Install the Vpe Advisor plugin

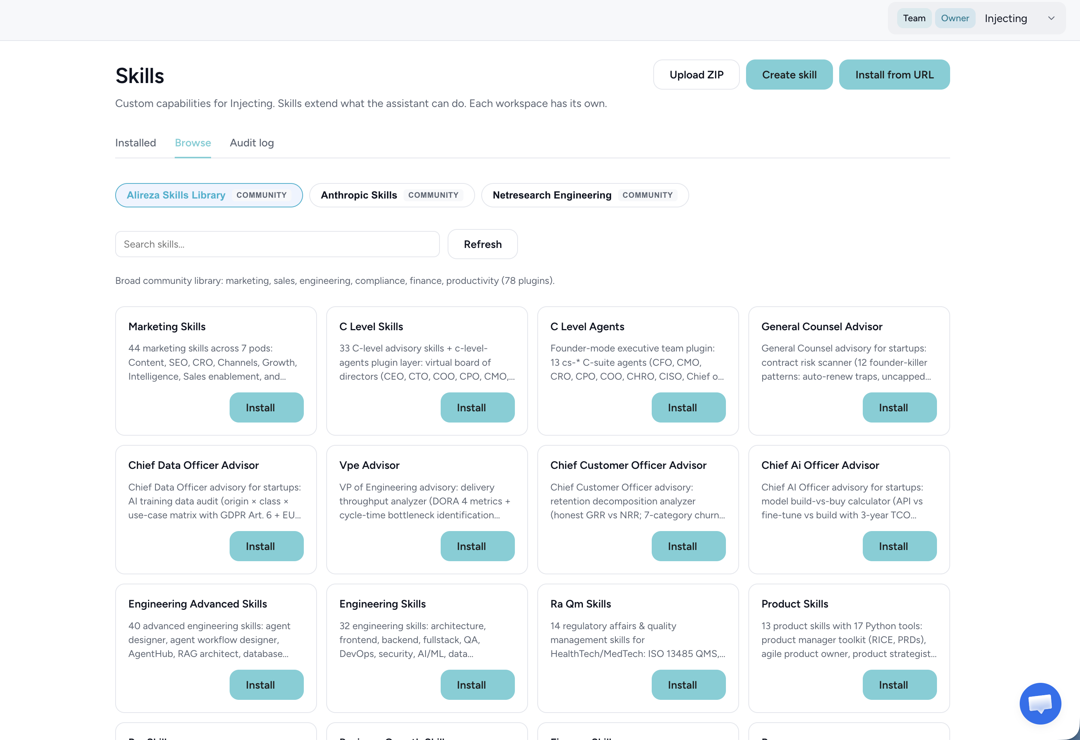click(x=477, y=546)
